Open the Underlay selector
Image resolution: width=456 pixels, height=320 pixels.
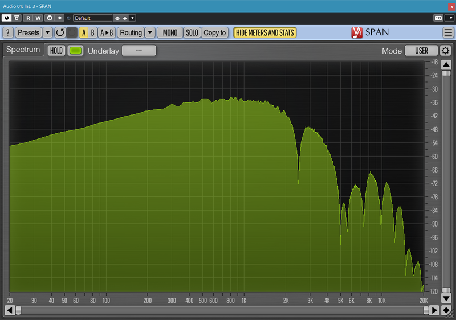pyautogui.click(x=139, y=51)
